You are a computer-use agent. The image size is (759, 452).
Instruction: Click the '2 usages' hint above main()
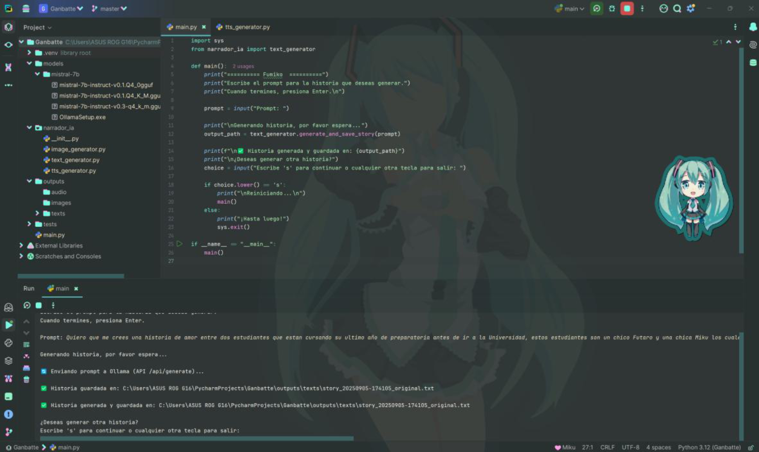243,66
